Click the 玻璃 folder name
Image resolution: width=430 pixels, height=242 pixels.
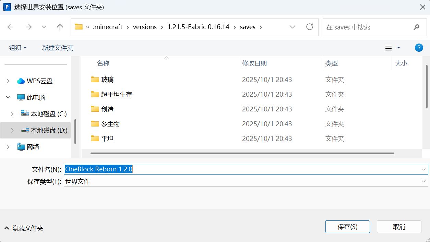[x=107, y=80]
